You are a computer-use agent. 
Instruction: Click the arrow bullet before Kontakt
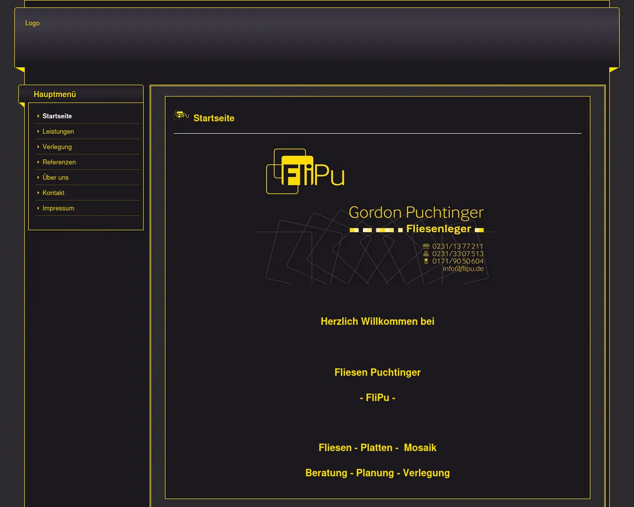[38, 193]
